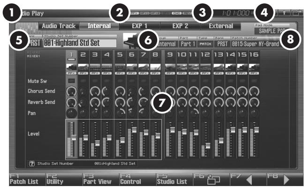Click the F6 window-switch icon

pos(213,180)
